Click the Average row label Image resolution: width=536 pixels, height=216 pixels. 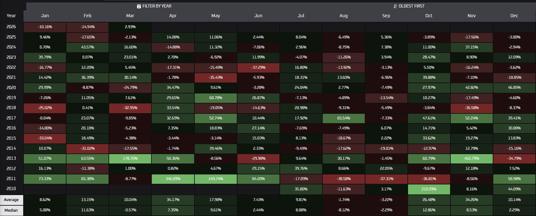pyautogui.click(x=11, y=200)
